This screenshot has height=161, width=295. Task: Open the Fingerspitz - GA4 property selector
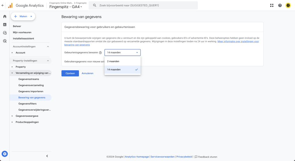(66, 7)
